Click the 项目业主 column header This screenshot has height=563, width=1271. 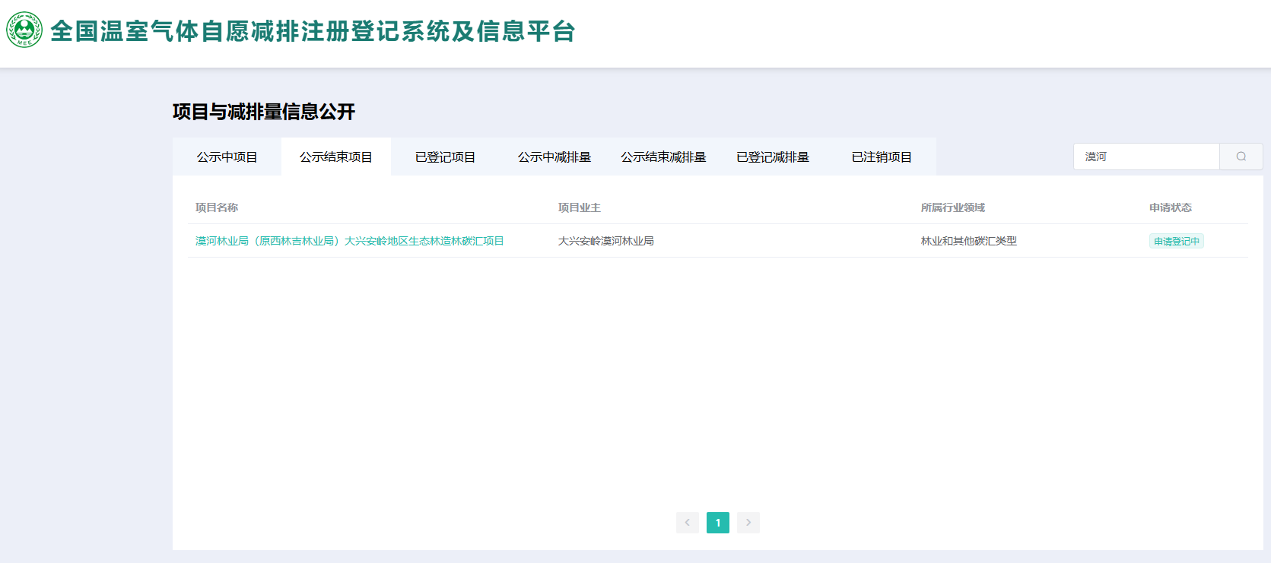(579, 207)
